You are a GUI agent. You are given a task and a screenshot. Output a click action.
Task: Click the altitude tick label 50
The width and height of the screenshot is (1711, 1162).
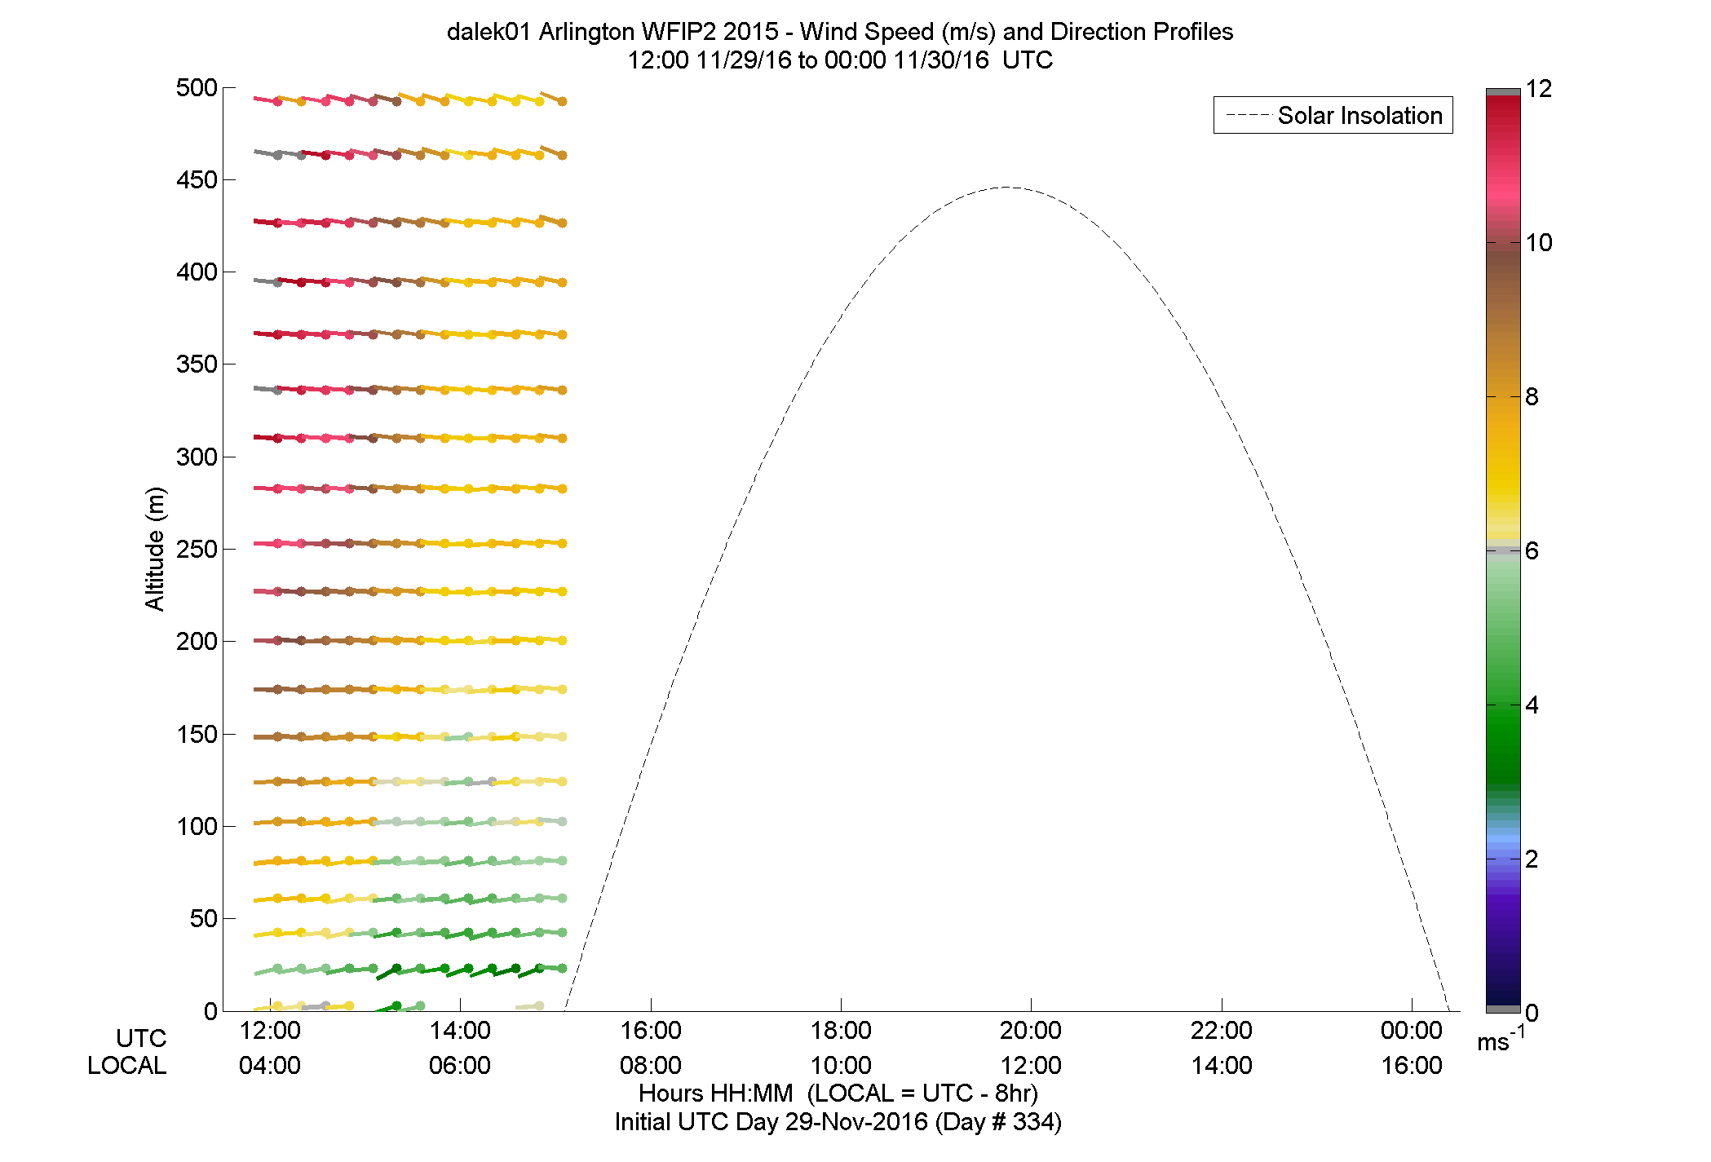point(203,919)
